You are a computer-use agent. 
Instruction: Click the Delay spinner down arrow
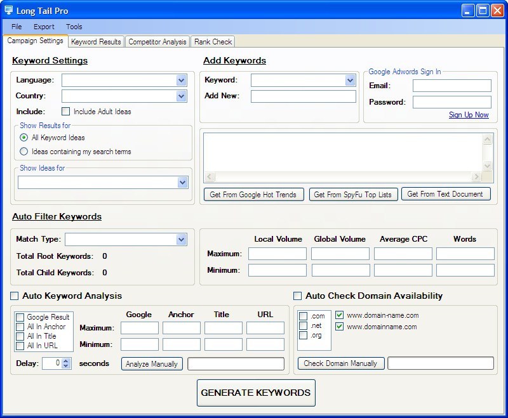[x=66, y=366]
